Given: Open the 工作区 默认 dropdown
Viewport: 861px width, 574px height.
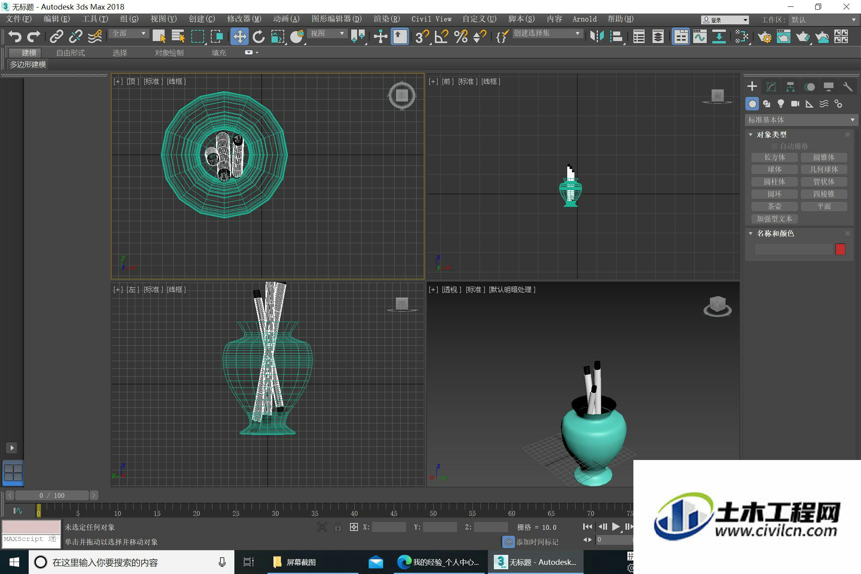Looking at the screenshot, I should click(x=824, y=20).
